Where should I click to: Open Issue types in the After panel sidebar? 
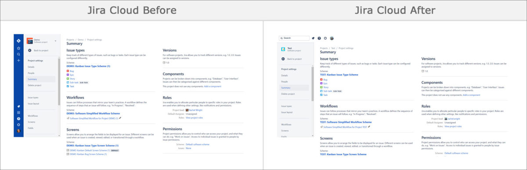tap(286, 106)
